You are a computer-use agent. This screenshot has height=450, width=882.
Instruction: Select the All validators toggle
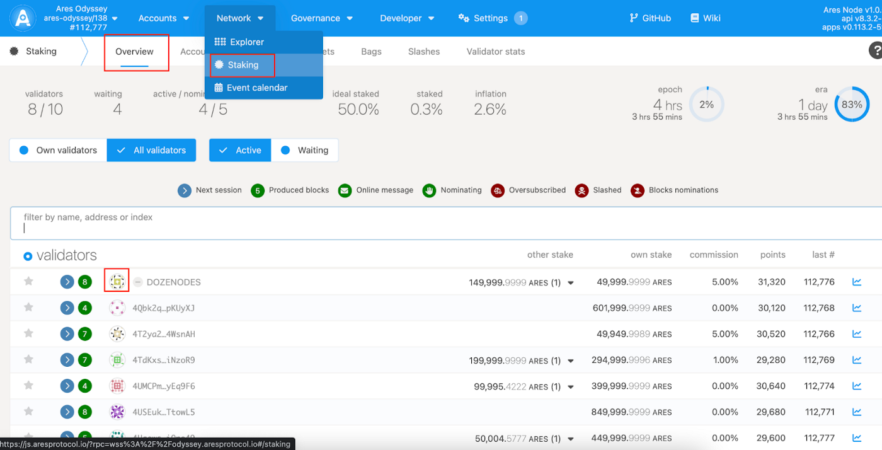click(151, 150)
